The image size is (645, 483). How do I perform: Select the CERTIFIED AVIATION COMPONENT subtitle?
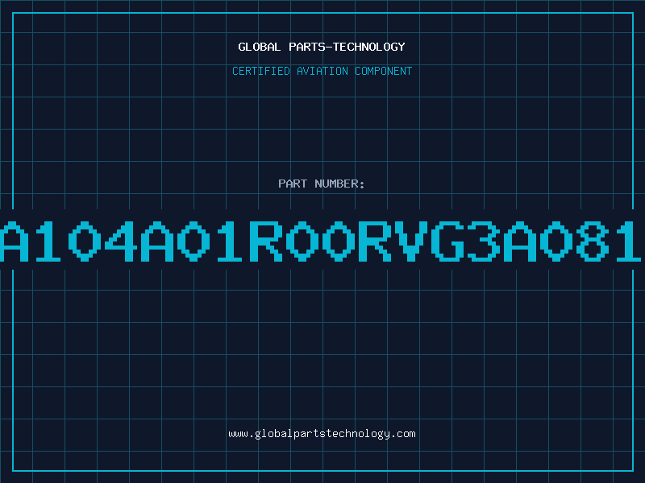tap(322, 71)
